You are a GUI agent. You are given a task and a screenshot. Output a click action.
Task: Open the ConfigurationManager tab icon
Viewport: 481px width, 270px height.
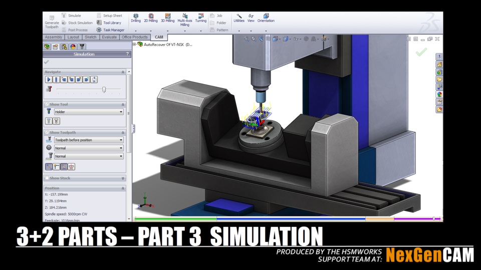64,46
